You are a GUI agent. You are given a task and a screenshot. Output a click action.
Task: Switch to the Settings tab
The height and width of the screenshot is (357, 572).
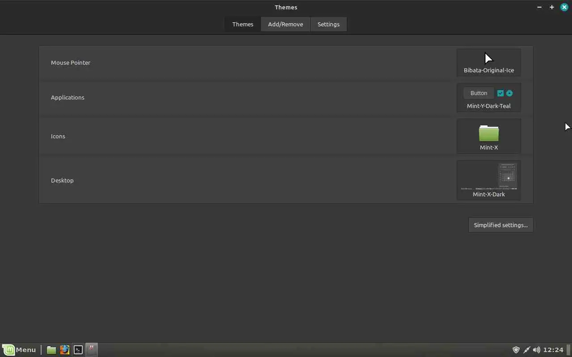328,24
